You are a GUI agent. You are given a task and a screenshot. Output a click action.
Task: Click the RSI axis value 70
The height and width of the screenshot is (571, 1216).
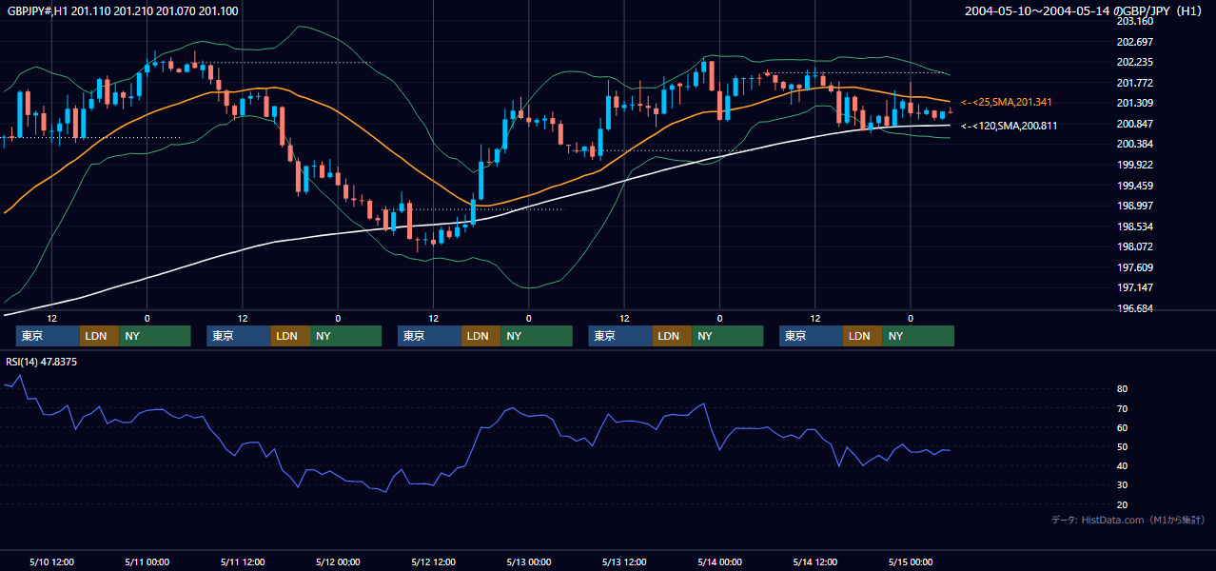1123,408
